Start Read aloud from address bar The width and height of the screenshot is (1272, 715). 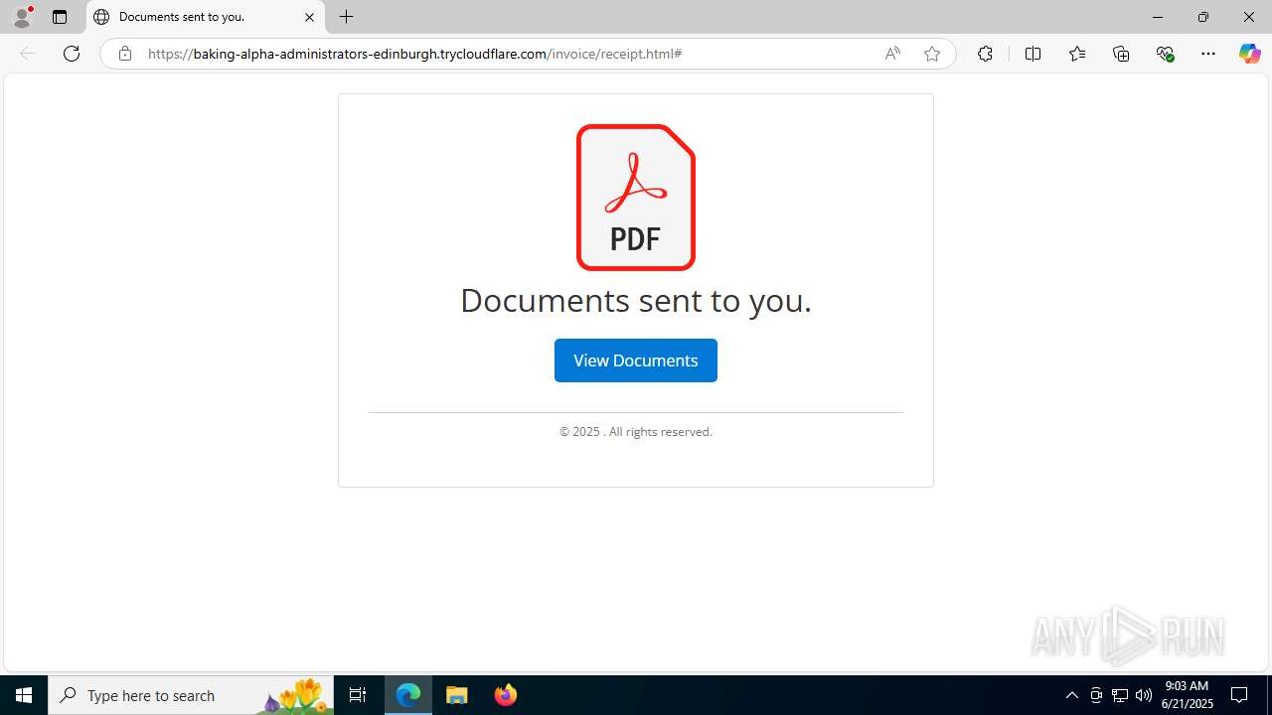[x=892, y=54]
